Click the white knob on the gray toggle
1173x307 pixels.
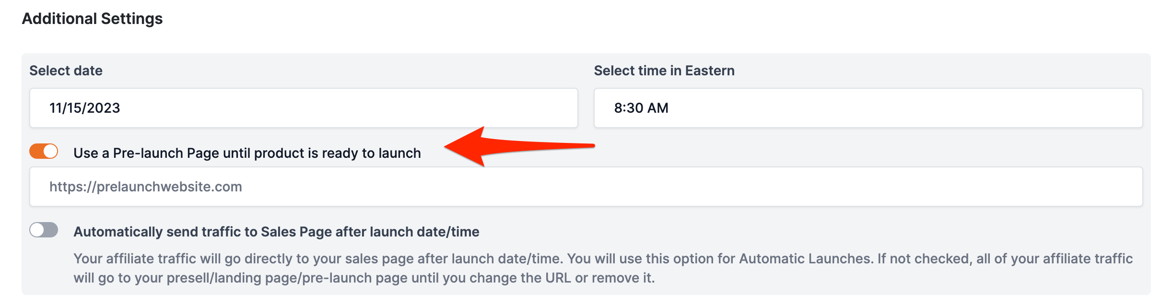click(x=37, y=230)
